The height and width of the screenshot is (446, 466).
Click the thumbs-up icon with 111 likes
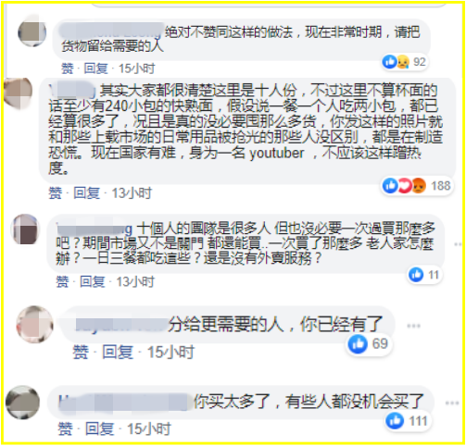click(x=395, y=421)
